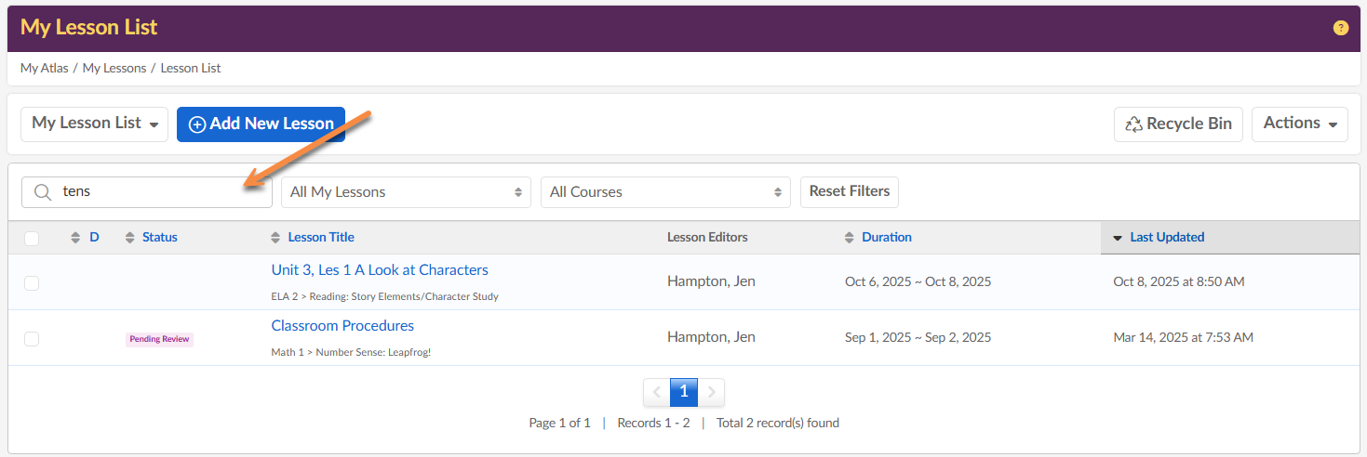Image resolution: width=1367 pixels, height=457 pixels.
Task: Click the sort arrows beside Lesson Title
Action: [x=275, y=238]
